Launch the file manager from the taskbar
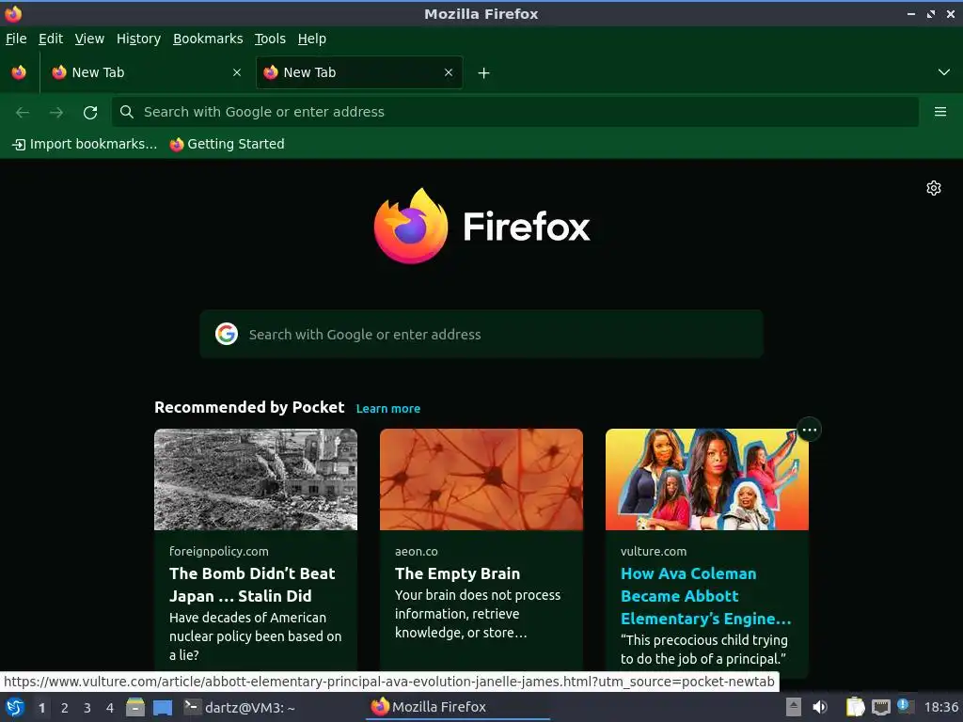Screen dimensions: 963x722 [135, 707]
